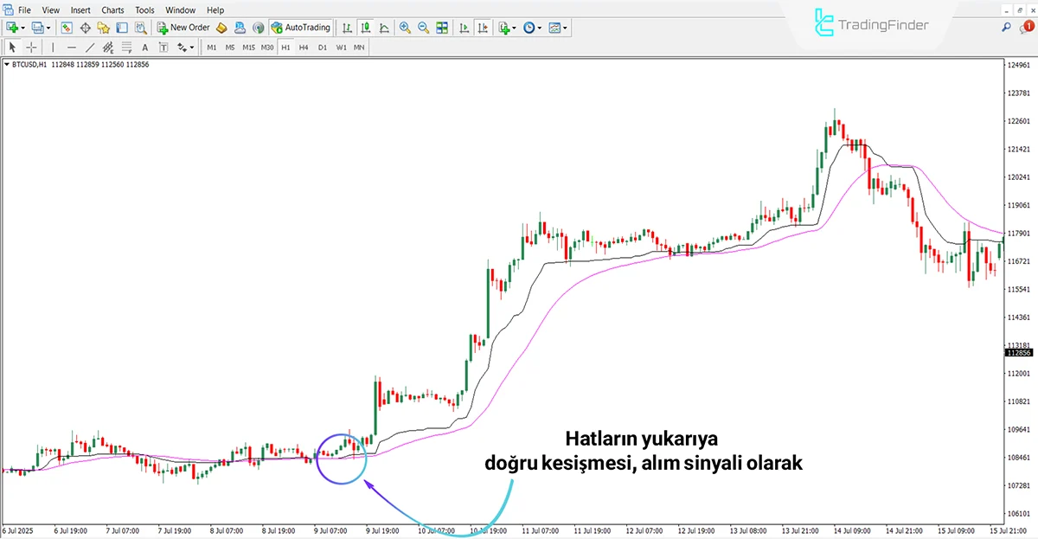Image resolution: width=1038 pixels, height=539 pixels.
Task: Switch to the H4 timeframe
Action: point(304,48)
